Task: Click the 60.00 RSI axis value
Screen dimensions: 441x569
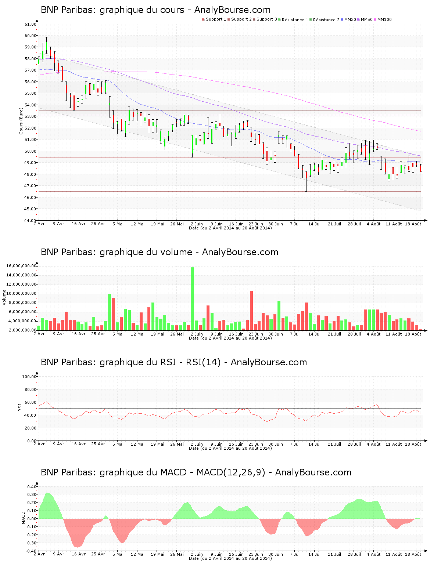Action: 31,402
